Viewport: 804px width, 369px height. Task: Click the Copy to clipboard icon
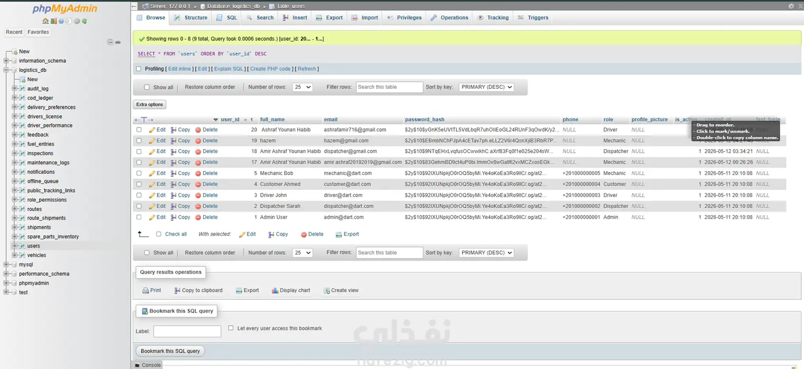177,291
